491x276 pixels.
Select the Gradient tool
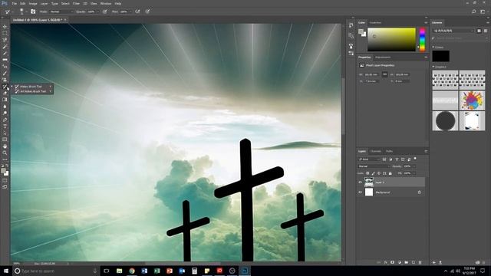point(5,100)
